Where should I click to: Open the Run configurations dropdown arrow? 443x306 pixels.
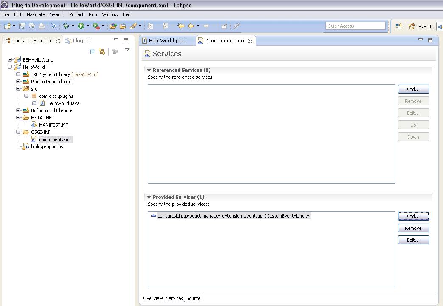pos(88,26)
